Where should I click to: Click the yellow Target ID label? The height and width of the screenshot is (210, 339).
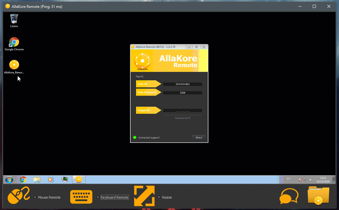point(148,110)
